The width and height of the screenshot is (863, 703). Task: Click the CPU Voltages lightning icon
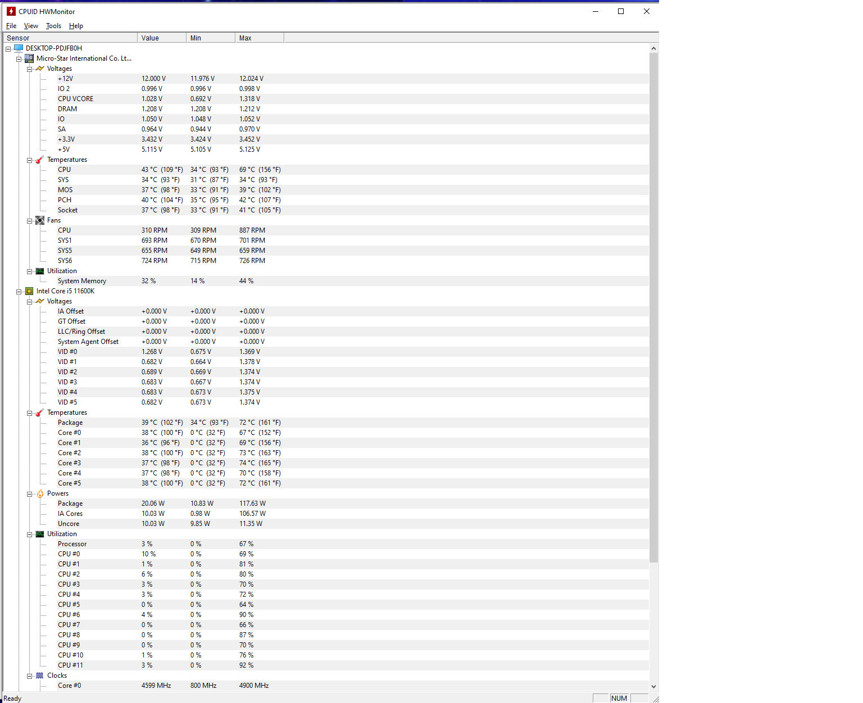40,301
